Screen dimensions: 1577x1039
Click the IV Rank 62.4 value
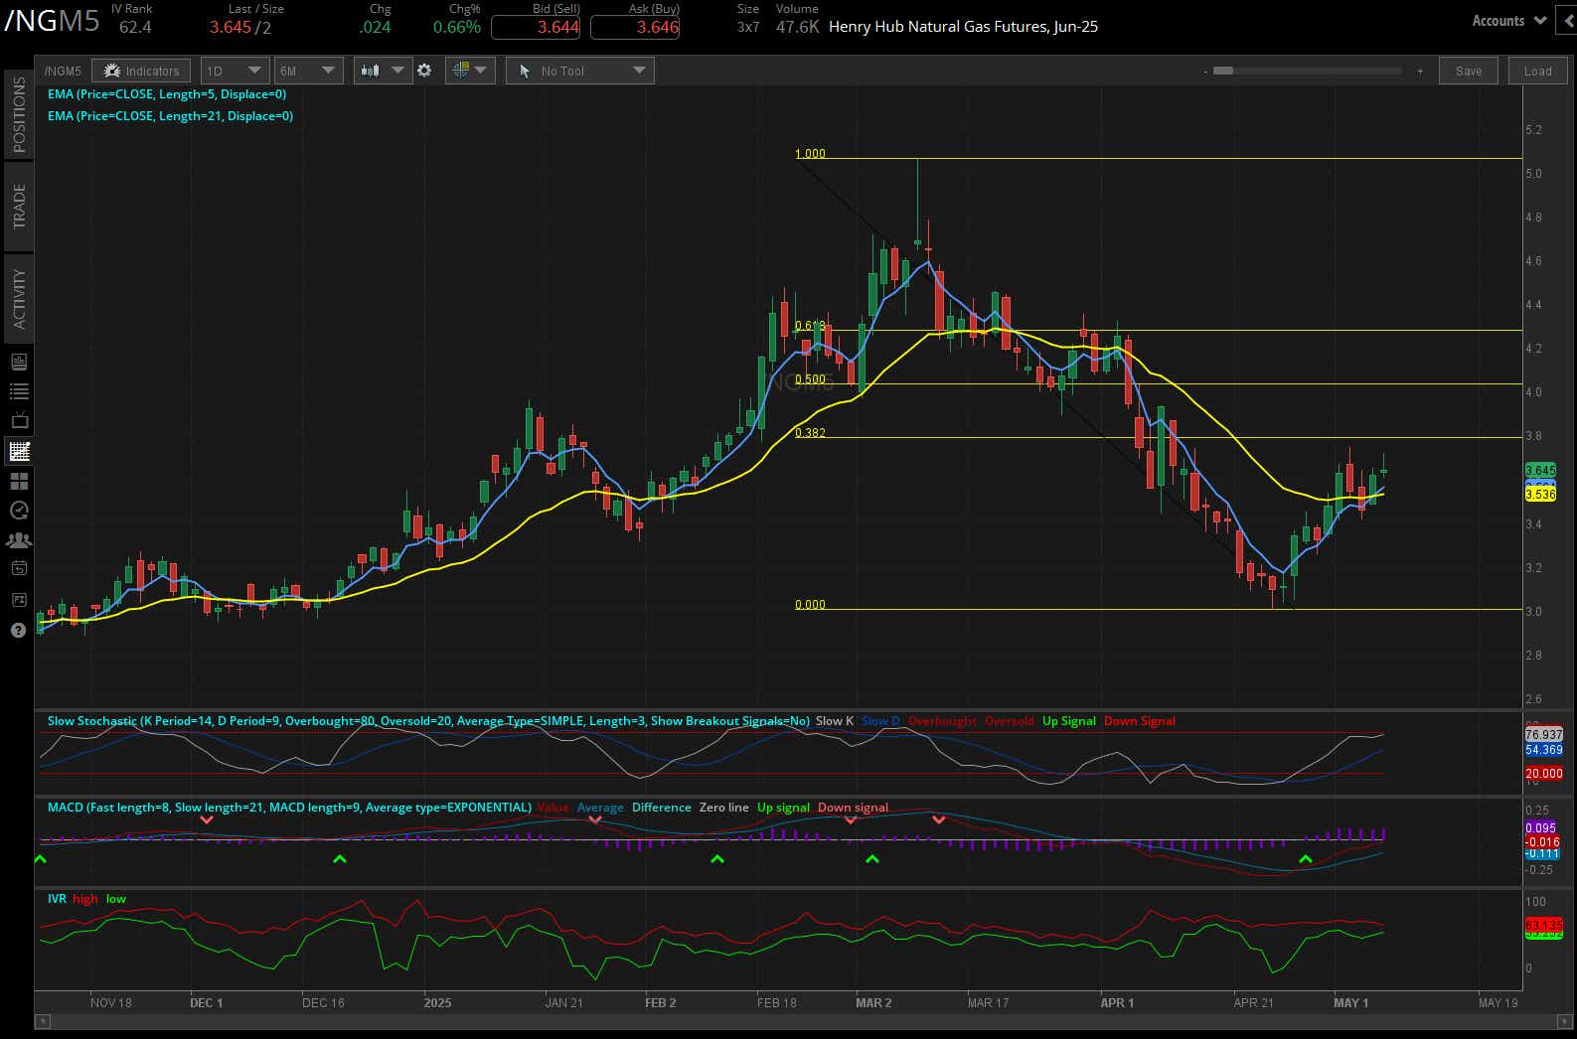(x=135, y=28)
